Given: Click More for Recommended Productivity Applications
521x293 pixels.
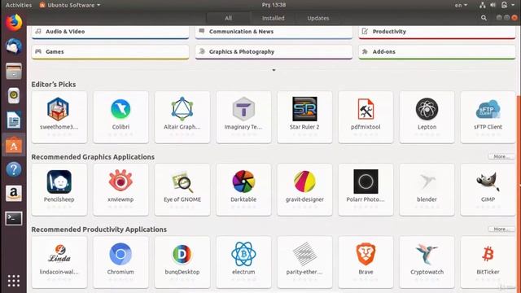Looking at the screenshot, I should click(x=501, y=230).
